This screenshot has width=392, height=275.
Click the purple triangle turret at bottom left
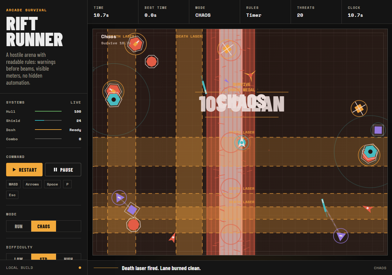click(119, 198)
